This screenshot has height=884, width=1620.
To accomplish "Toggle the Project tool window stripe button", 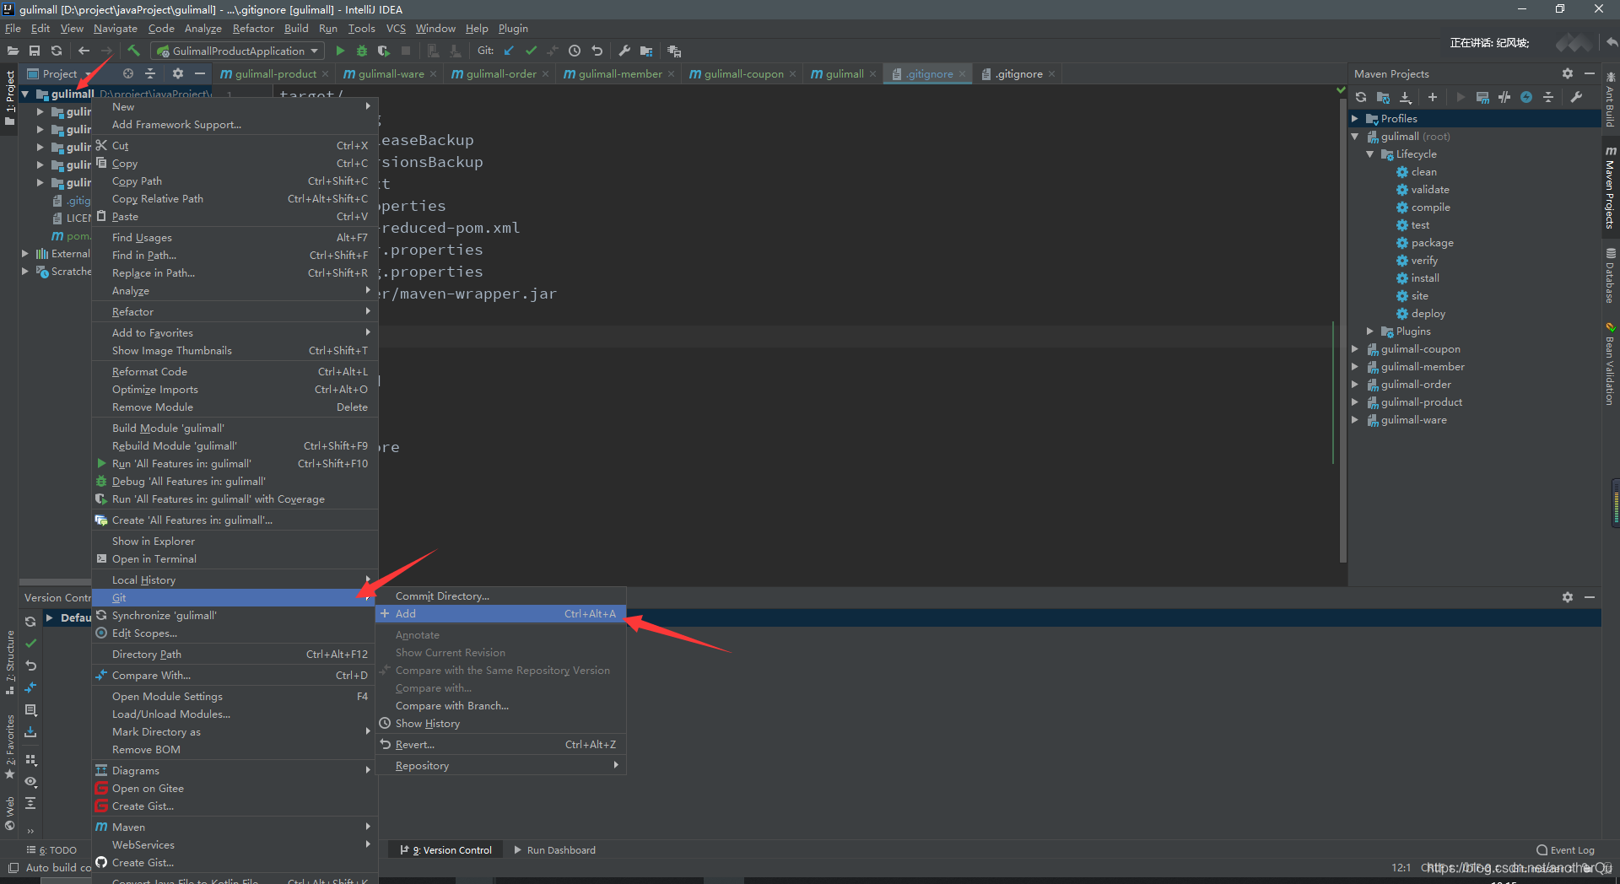I will click(x=9, y=99).
